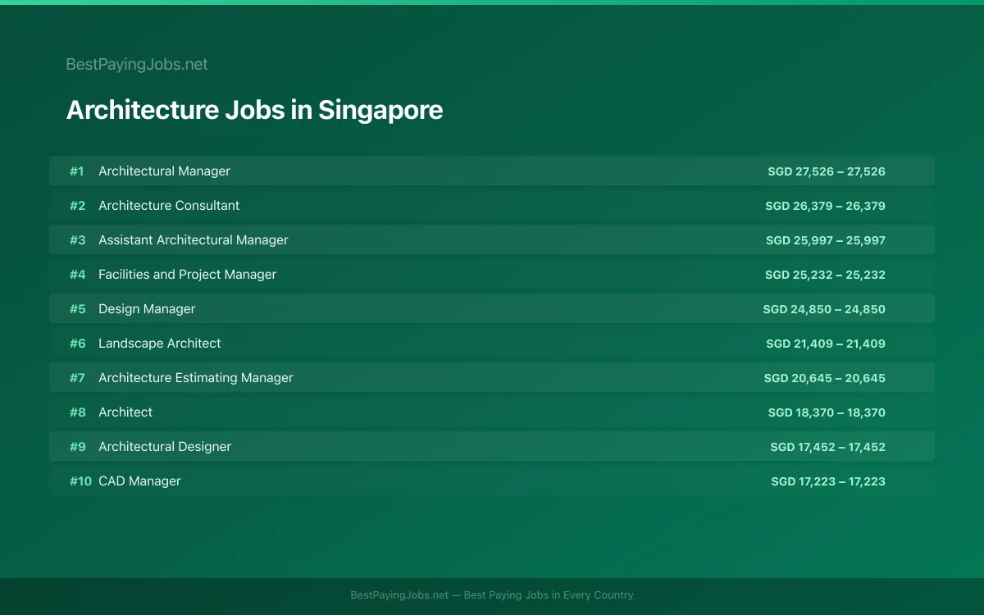The width and height of the screenshot is (984, 615).
Task: Click the CAD Manager job title
Action: click(139, 481)
